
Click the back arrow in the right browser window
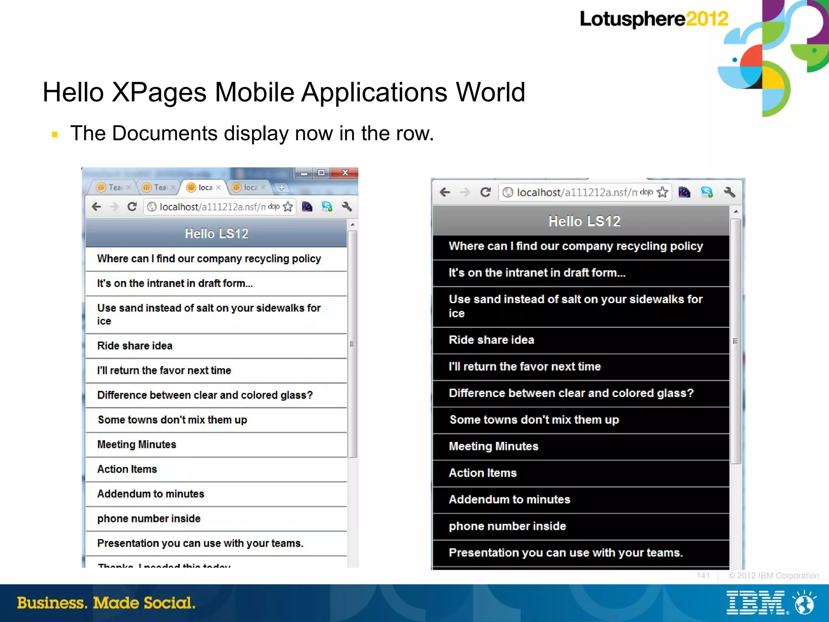pos(445,192)
